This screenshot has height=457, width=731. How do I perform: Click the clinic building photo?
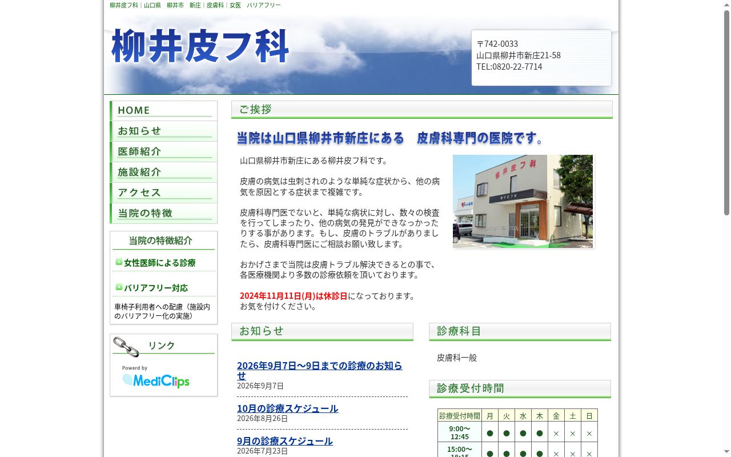pos(523,201)
